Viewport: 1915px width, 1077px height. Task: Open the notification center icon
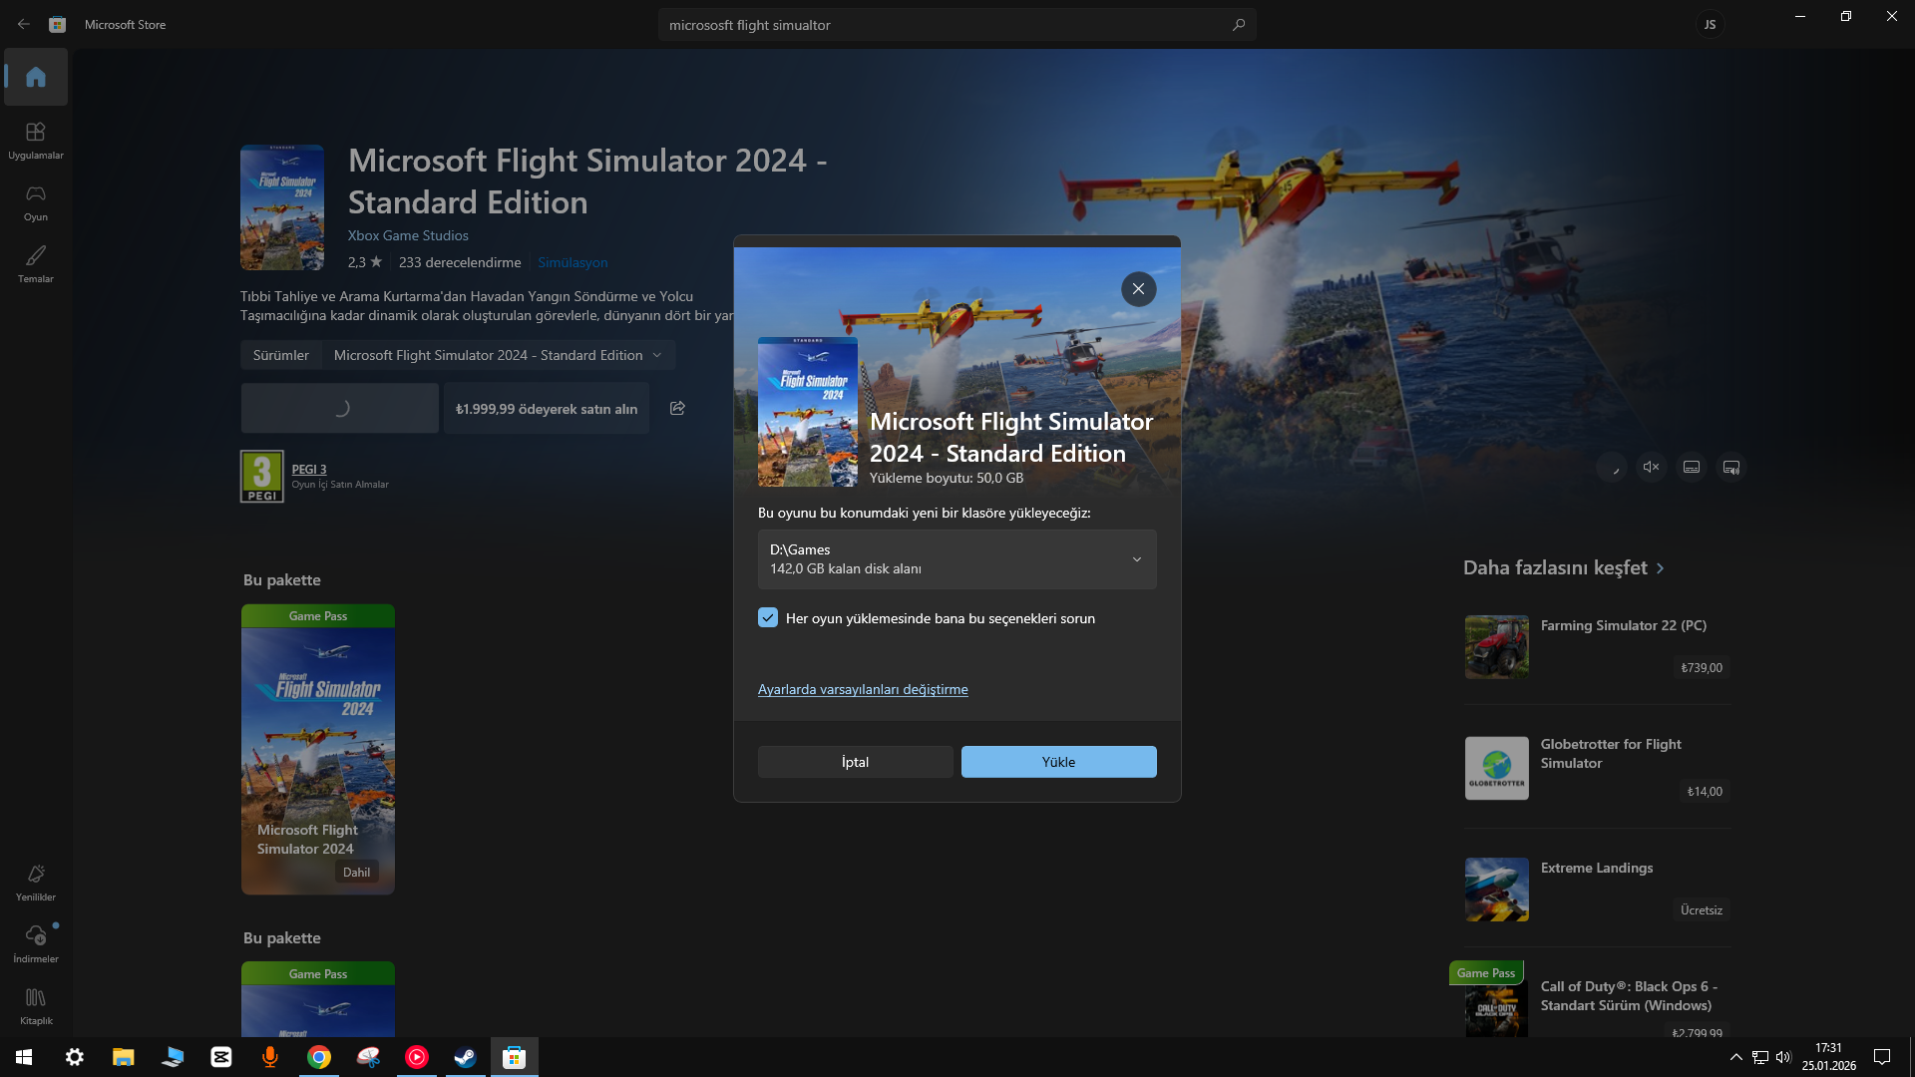(x=1882, y=1057)
